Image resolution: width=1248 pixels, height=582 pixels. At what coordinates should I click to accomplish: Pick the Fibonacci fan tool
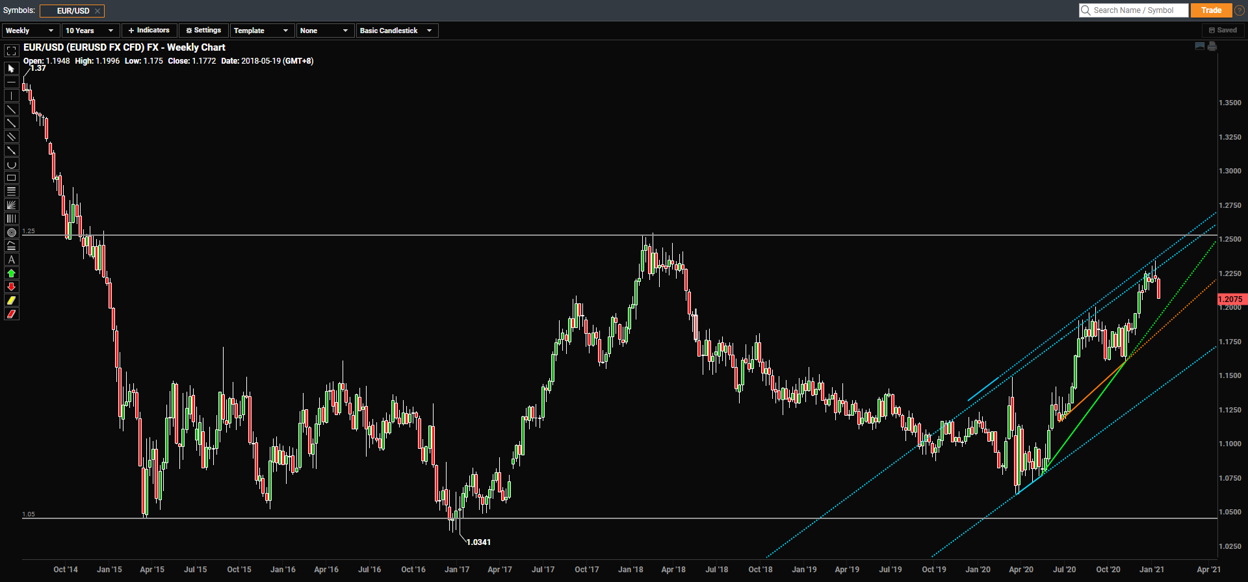click(11, 205)
